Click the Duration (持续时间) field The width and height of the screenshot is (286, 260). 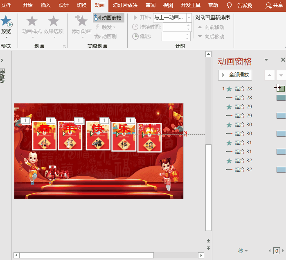(175, 27)
